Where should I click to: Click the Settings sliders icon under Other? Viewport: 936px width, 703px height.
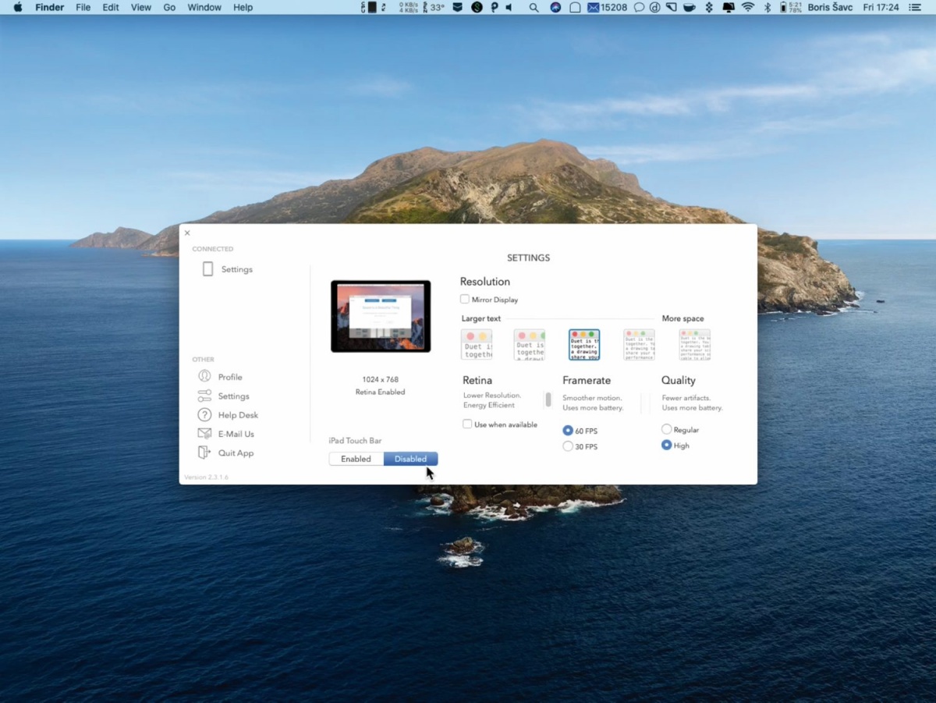pyautogui.click(x=204, y=396)
